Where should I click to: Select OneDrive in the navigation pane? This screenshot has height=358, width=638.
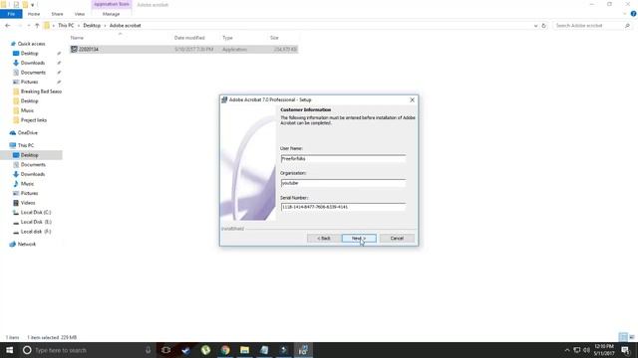click(28, 133)
